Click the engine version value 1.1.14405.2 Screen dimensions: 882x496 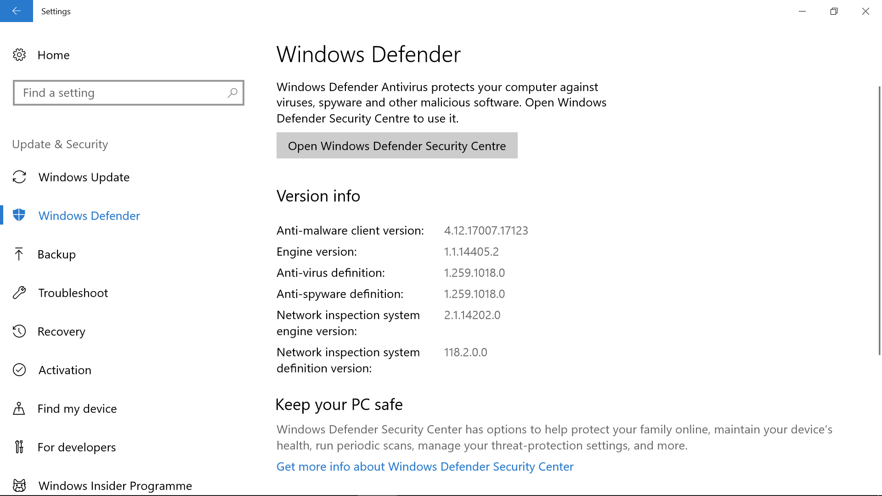coord(471,252)
